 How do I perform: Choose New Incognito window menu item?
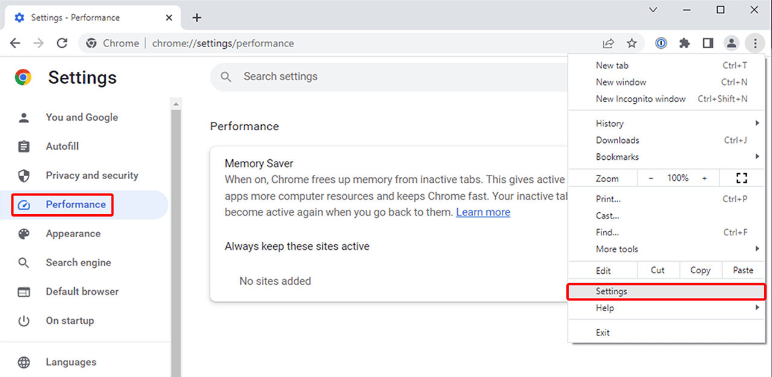click(x=641, y=99)
